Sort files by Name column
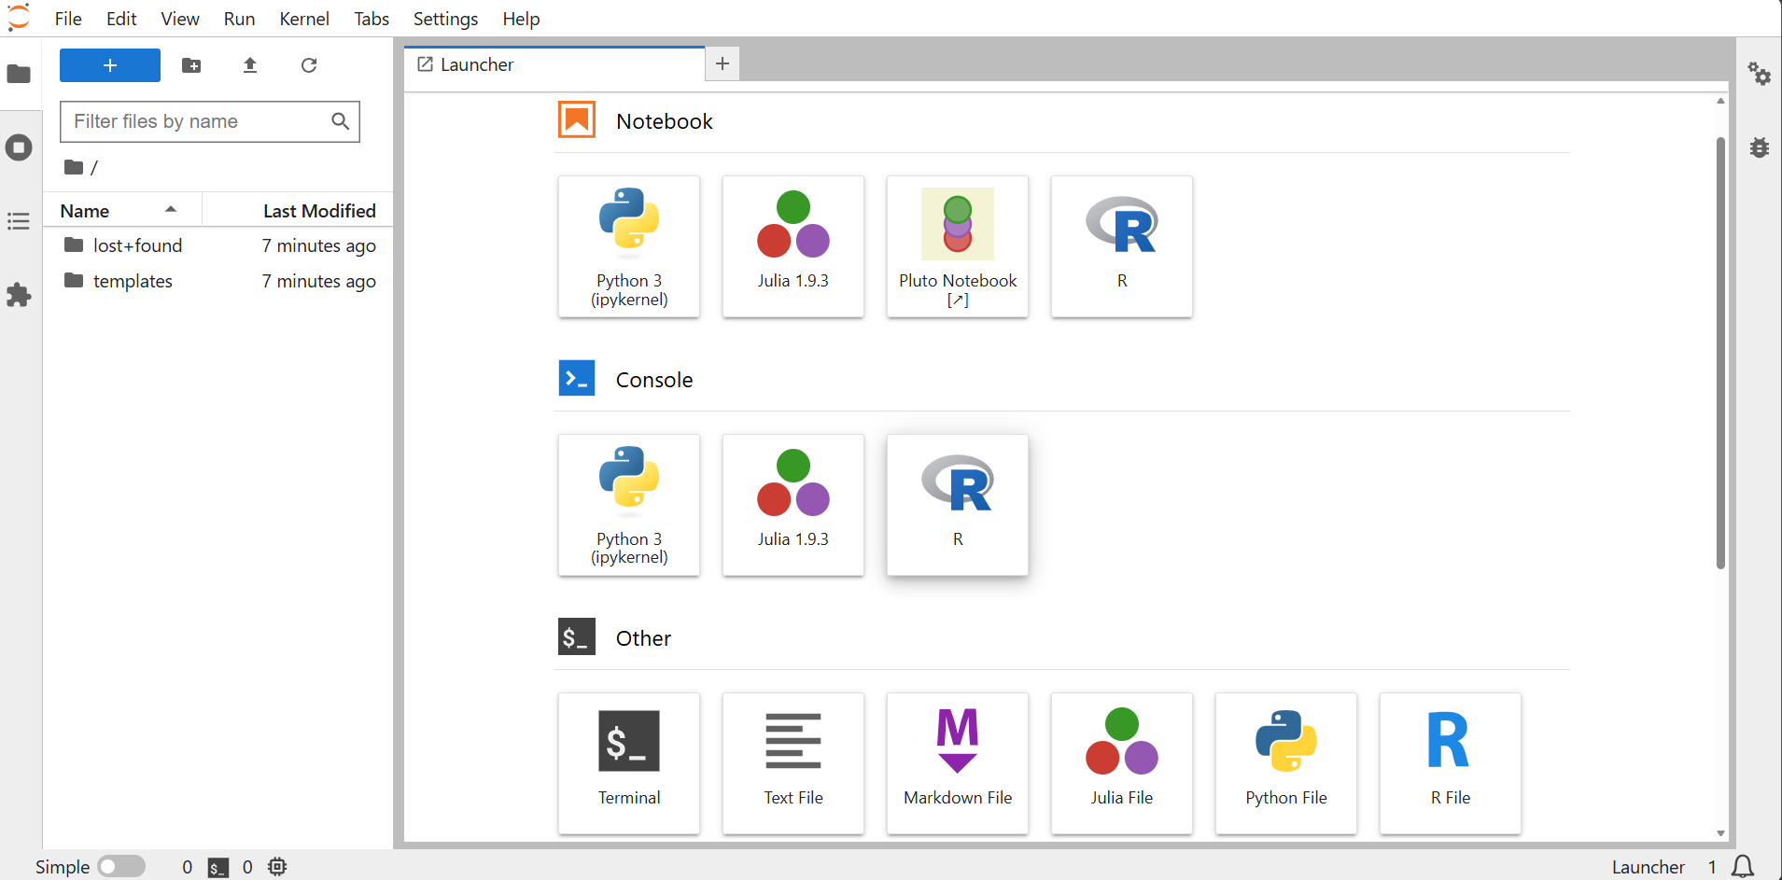This screenshot has height=880, width=1782. (122, 211)
